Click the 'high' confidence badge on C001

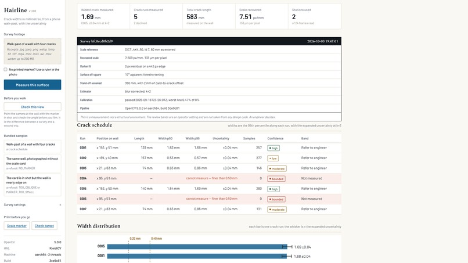coord(273,148)
